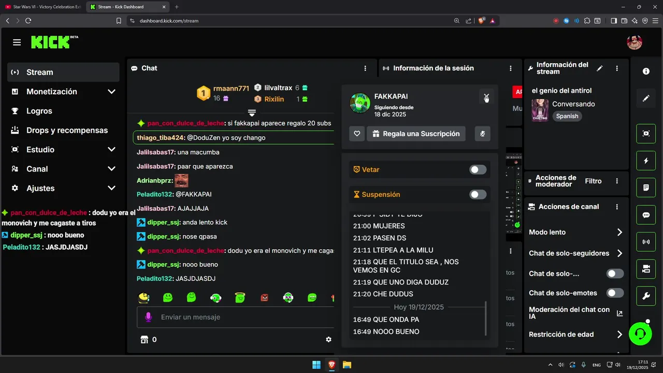This screenshot has width=663, height=373.
Task: Click the info icon in right sidebar
Action: coord(646,71)
